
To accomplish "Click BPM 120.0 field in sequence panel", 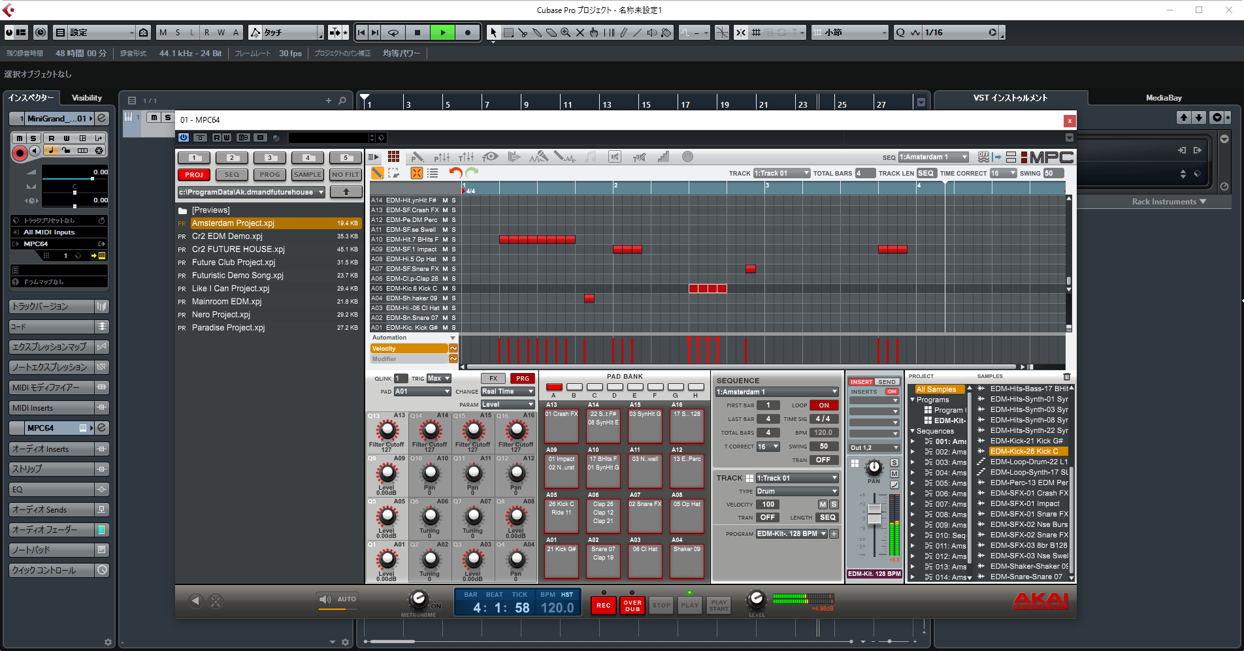I will coord(824,432).
